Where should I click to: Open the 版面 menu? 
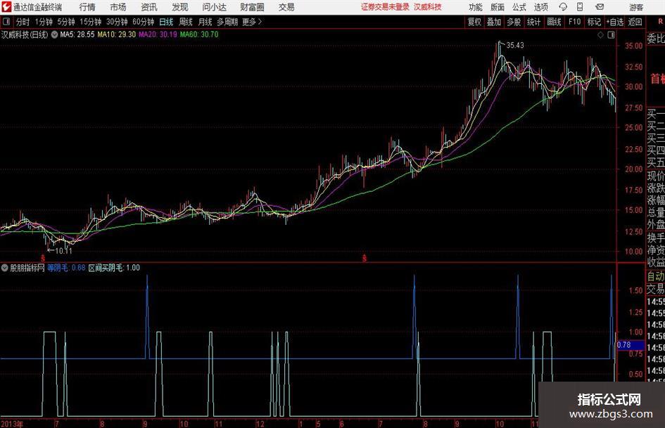pos(498,7)
